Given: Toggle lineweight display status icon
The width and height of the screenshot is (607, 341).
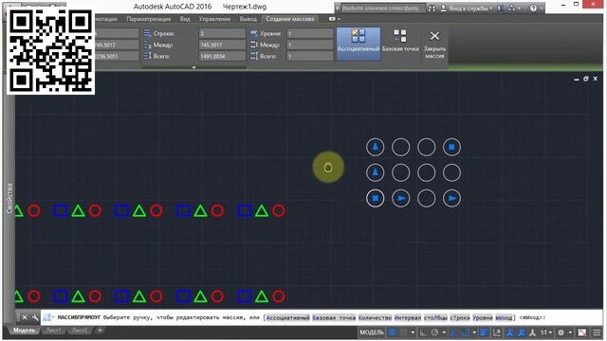Looking at the screenshot, I should coord(484,332).
